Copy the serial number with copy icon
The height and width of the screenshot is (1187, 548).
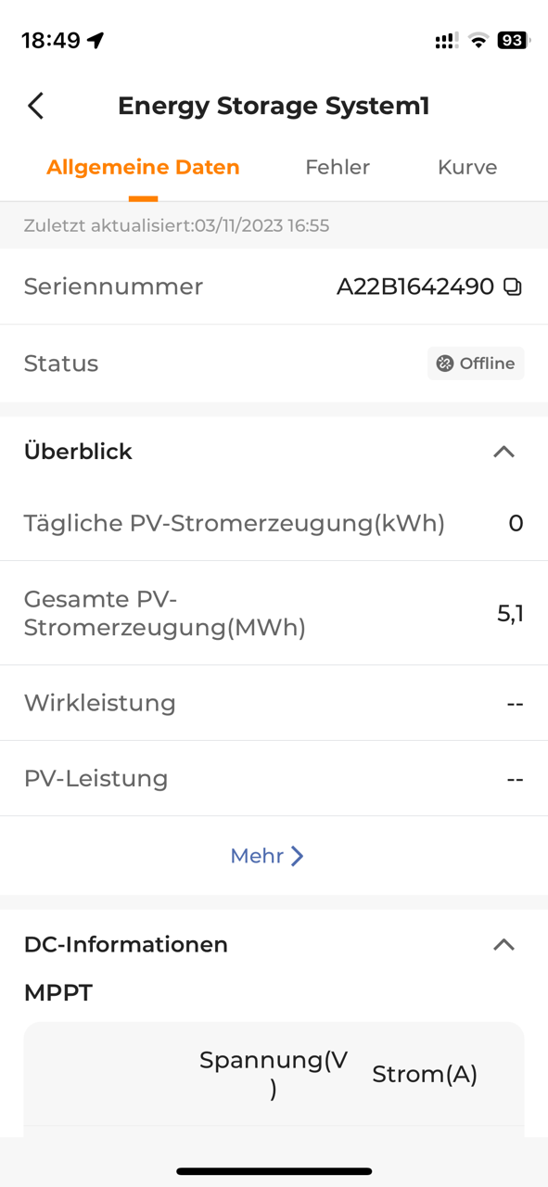(x=513, y=287)
